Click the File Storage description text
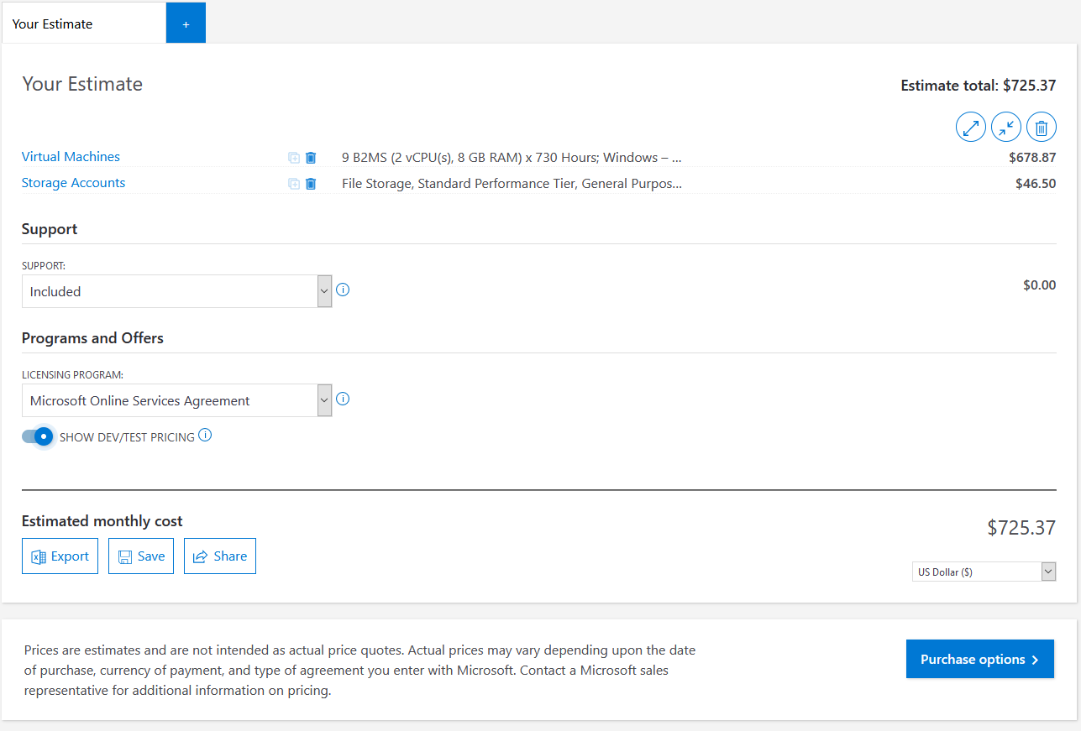This screenshot has height=731, width=1081. coord(512,183)
